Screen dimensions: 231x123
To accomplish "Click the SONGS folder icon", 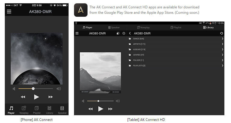I will tap(130, 39).
